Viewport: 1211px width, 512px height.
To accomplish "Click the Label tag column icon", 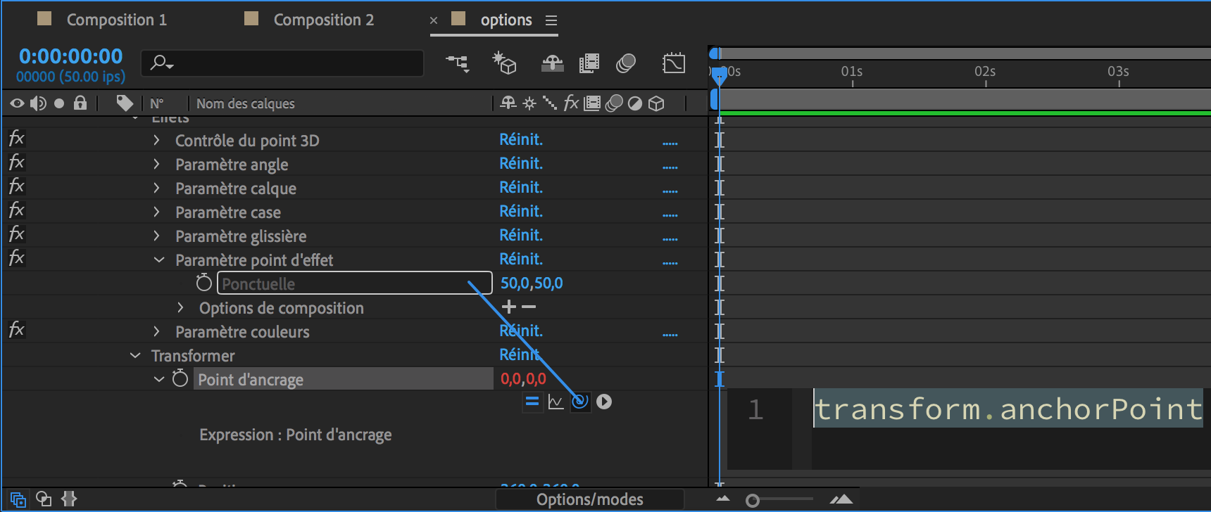I will pyautogui.click(x=125, y=103).
